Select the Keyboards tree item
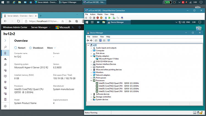Screen dimensions: 206x116 coord(100,67)
